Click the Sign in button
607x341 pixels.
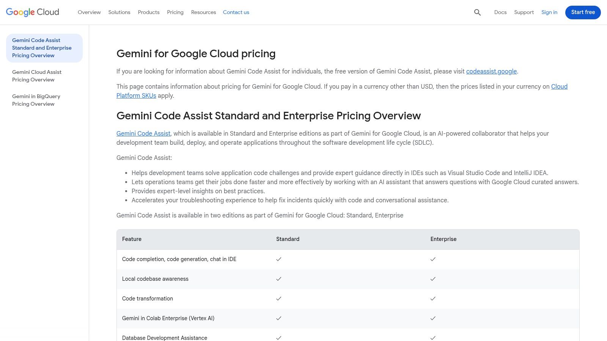click(x=549, y=12)
